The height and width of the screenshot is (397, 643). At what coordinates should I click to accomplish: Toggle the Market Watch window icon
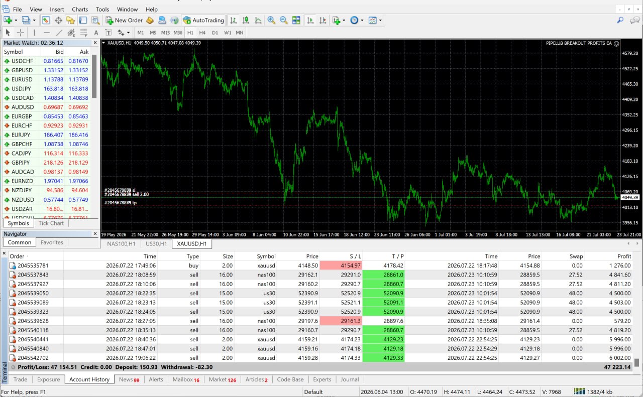(46, 20)
